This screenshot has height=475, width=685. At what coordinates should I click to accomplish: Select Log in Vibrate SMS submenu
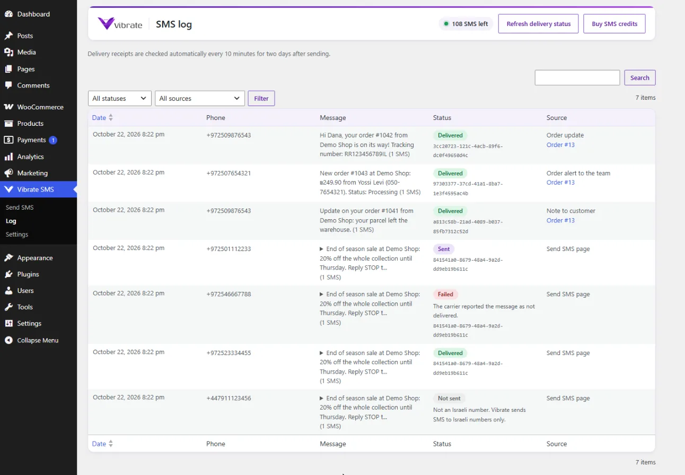point(11,221)
